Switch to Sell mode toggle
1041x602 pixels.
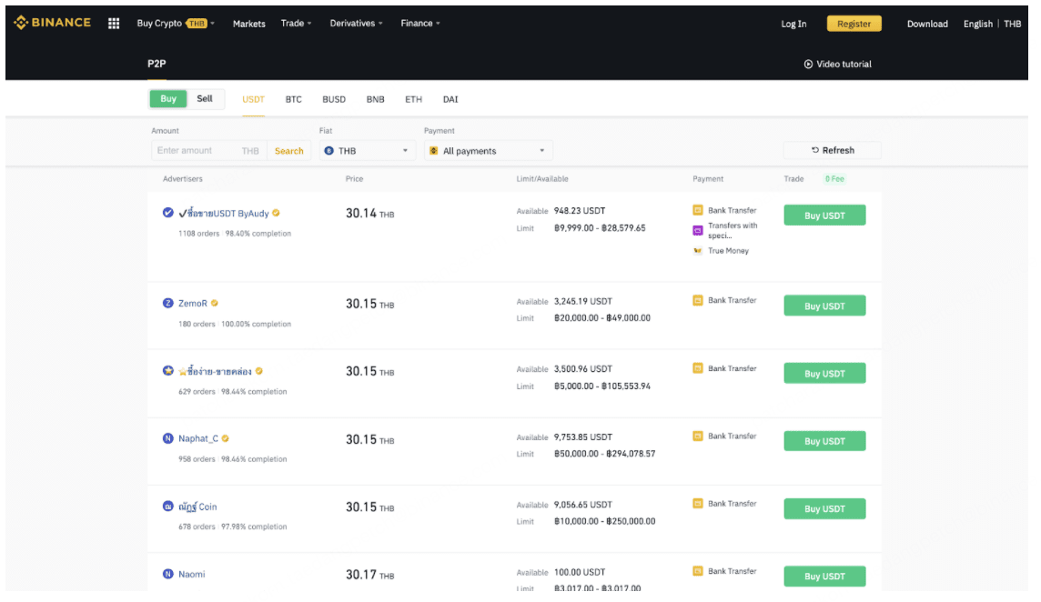[x=205, y=99]
